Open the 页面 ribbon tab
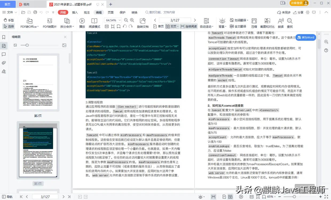This screenshot has width=331, height=200. 111,12
